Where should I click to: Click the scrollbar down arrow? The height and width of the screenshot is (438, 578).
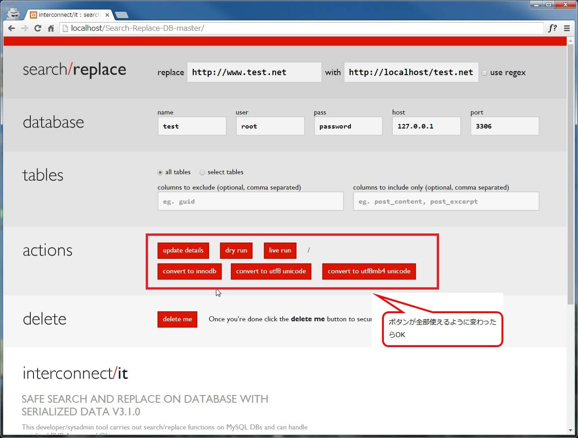[x=570, y=430]
